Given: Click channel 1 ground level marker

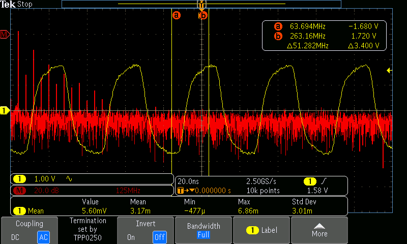Looking at the screenshot, I should tap(5, 110).
